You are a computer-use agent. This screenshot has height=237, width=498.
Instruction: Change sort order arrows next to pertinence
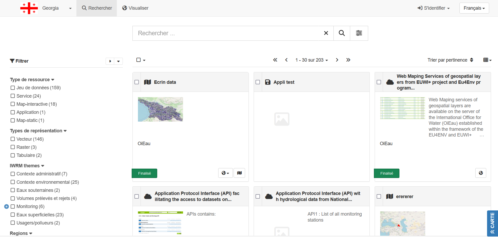(x=471, y=60)
